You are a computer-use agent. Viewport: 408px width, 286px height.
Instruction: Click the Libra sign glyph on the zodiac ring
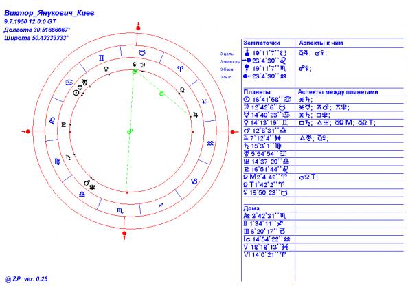82,194
